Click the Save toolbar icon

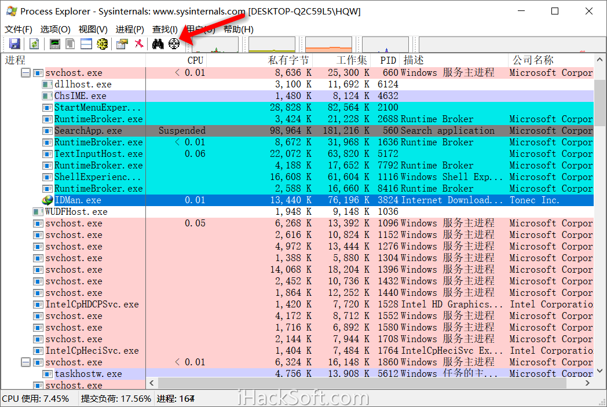coord(14,44)
